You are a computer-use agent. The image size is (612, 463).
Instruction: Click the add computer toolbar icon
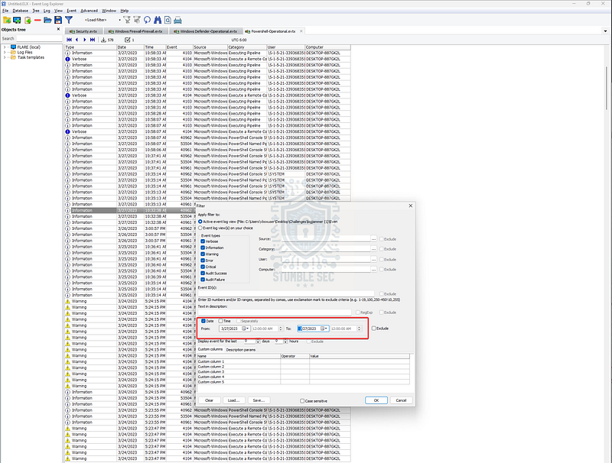pyautogui.click(x=17, y=20)
